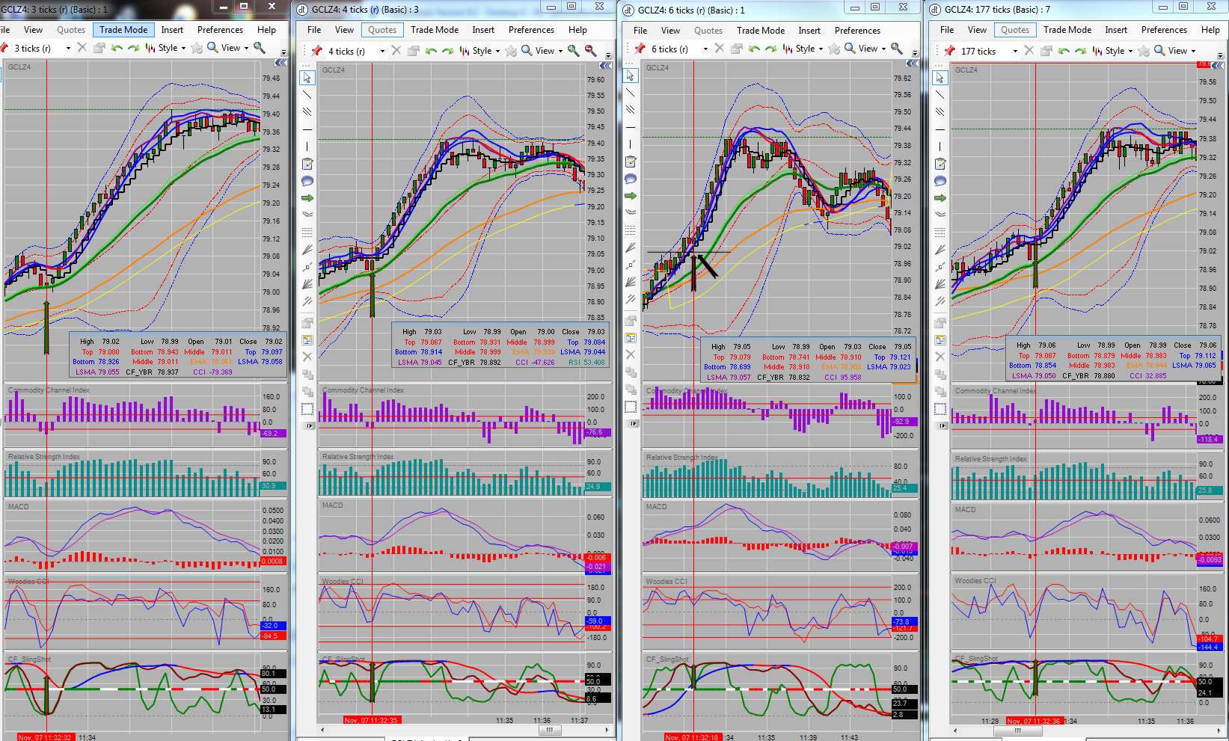Select pointer tool in 6 ticks window

(630, 76)
